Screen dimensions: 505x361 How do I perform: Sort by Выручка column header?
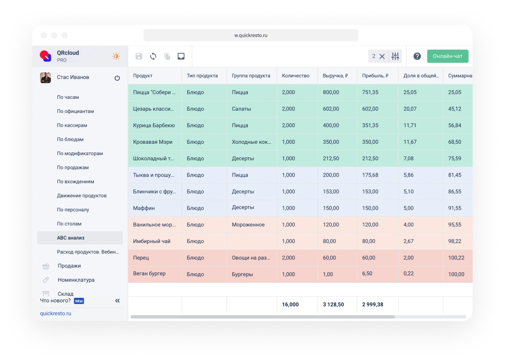click(335, 76)
